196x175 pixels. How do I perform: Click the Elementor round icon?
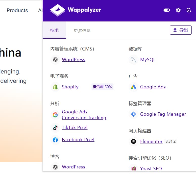point(134,141)
